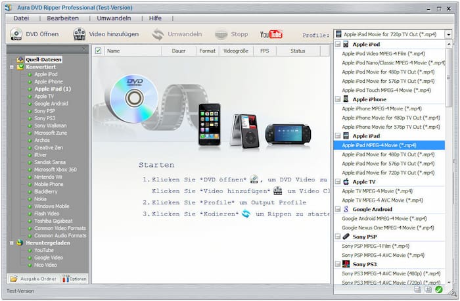Screen dimensions: 460x301
Task: Select Sony PSP MPEG-4 Film profile
Action: coord(375,246)
